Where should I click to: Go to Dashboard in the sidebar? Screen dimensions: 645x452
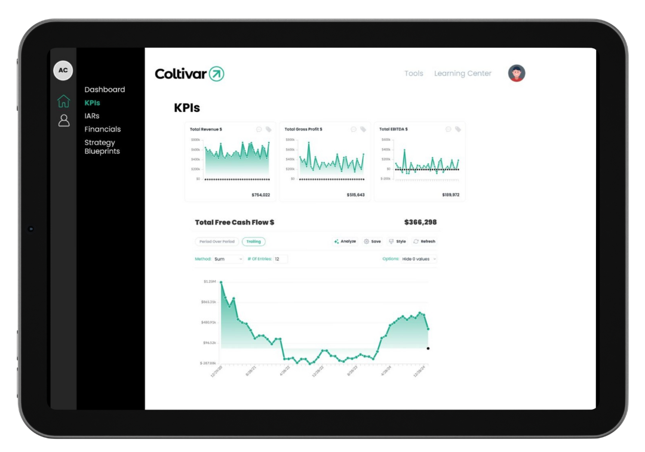pyautogui.click(x=105, y=89)
